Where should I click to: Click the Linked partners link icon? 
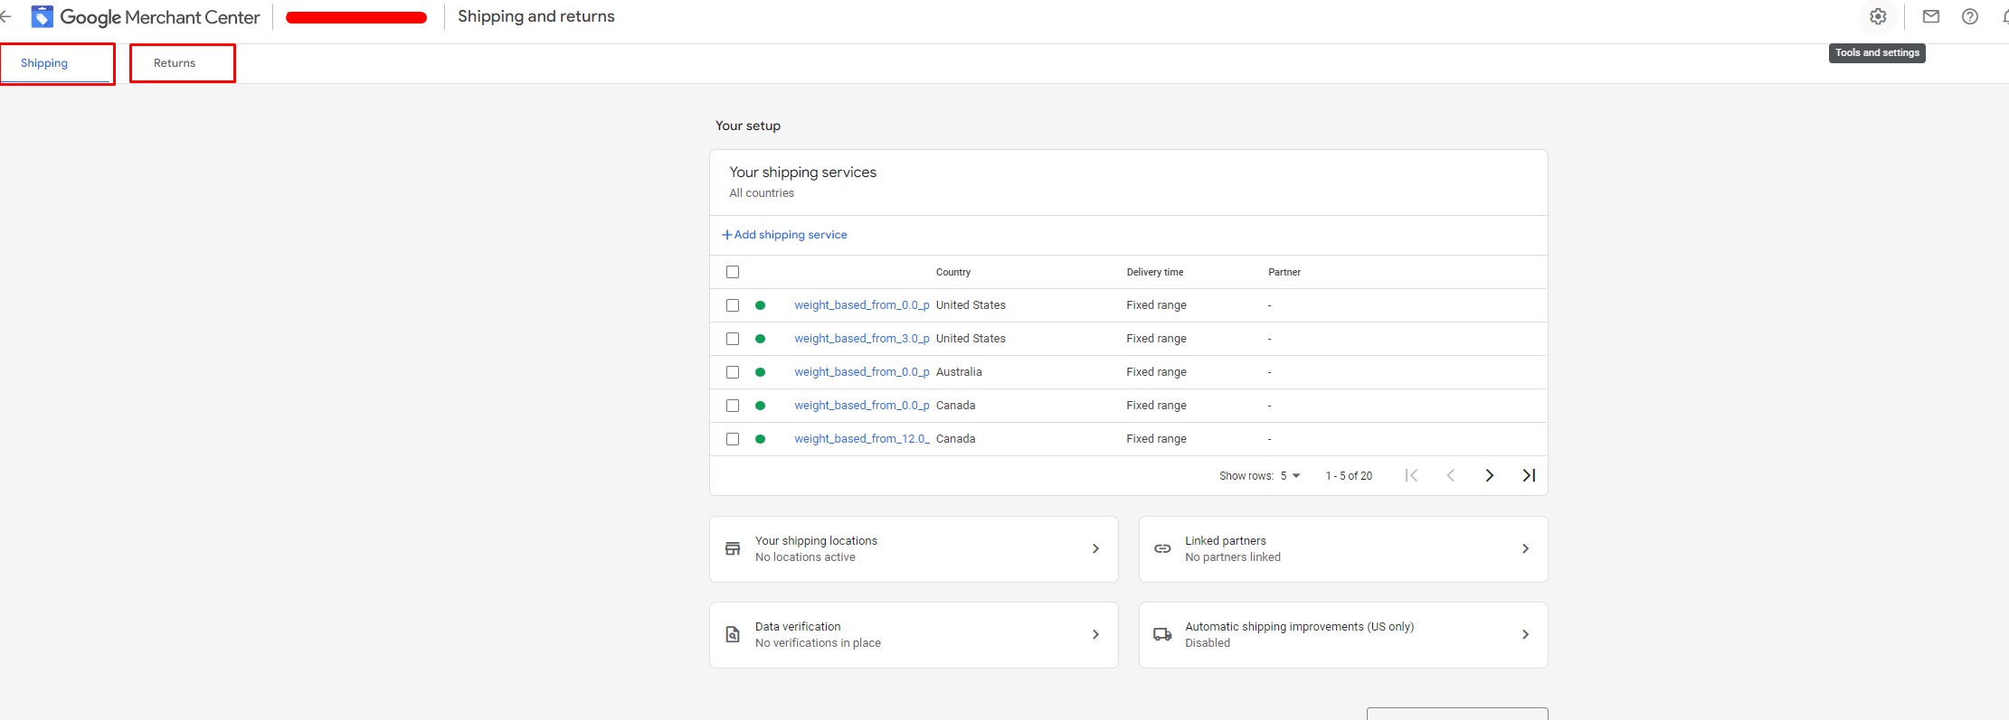coord(1162,548)
